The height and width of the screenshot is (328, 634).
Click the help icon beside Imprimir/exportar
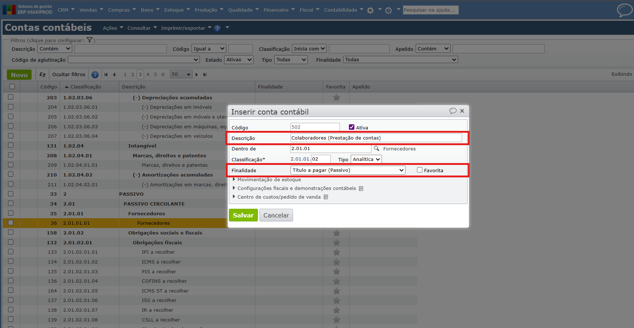pos(217,28)
